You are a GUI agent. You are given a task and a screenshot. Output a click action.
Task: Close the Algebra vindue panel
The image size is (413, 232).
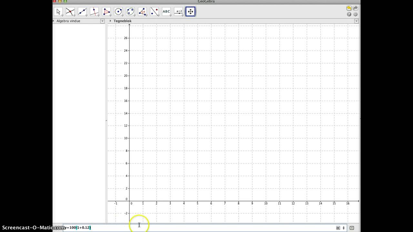pyautogui.click(x=102, y=21)
